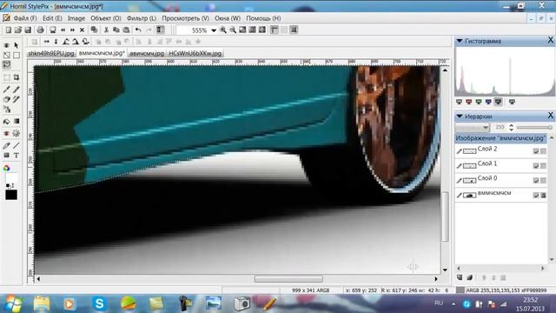Show green channel in histogram
This screenshot has height=313, width=556.
[x=479, y=103]
